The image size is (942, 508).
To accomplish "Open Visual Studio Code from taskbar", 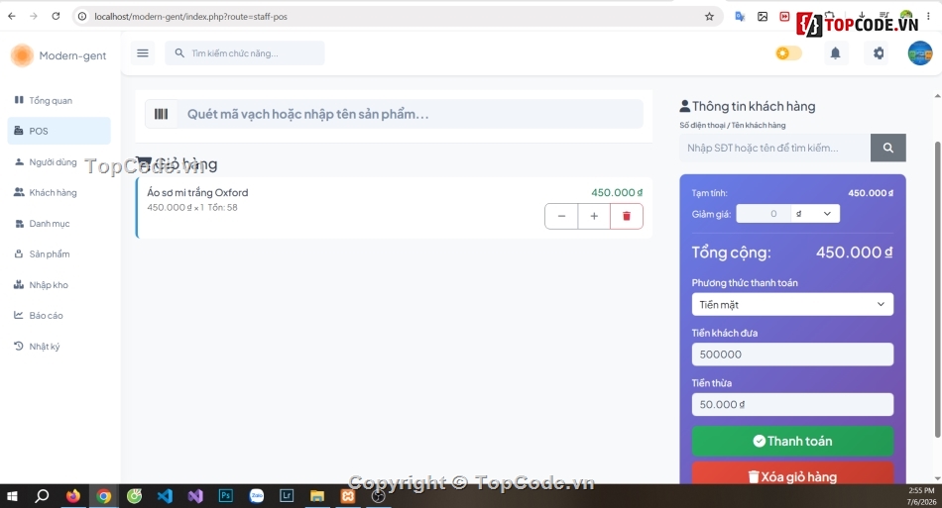I will click(x=165, y=496).
